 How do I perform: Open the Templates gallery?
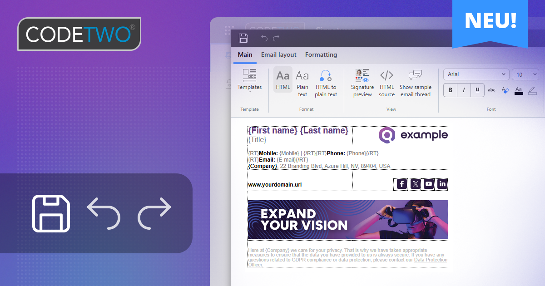click(249, 80)
